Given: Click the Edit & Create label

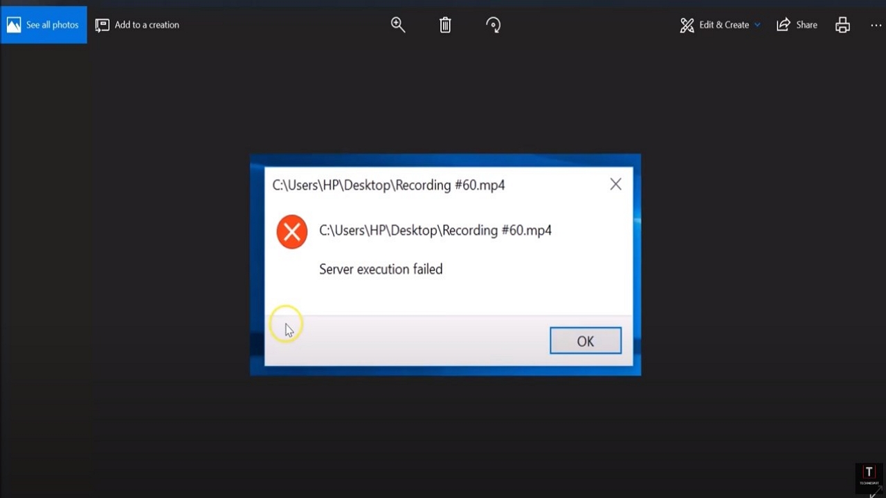Looking at the screenshot, I should pos(724,25).
